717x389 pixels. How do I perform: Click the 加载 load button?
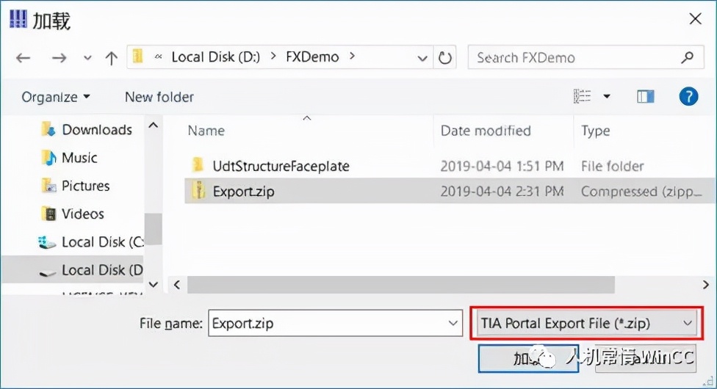529,358
